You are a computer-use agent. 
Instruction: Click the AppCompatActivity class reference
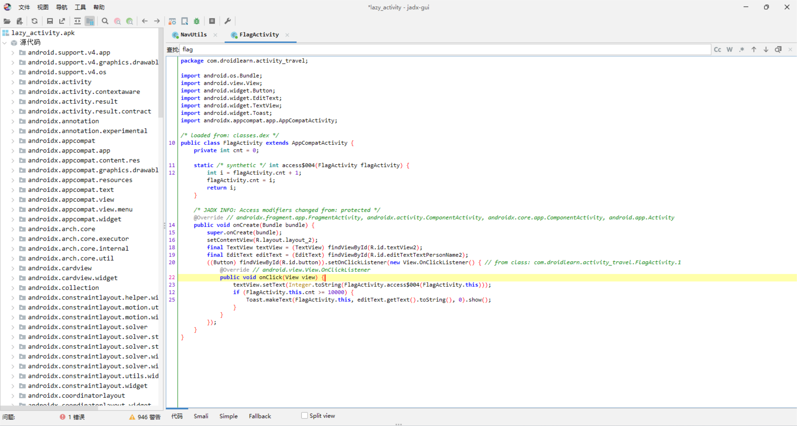(x=319, y=143)
